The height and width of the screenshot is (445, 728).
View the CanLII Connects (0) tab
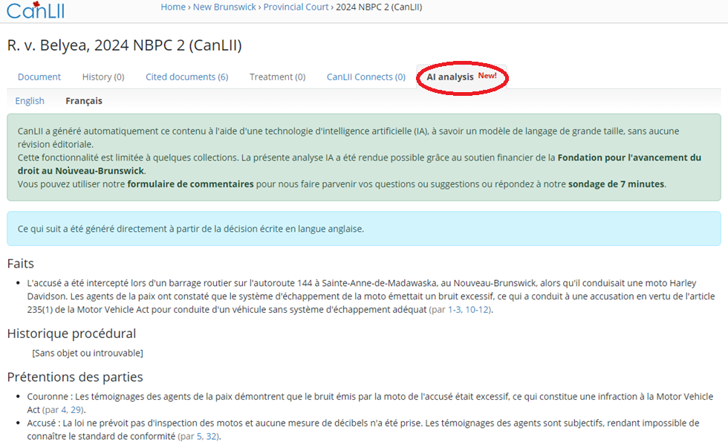(365, 77)
